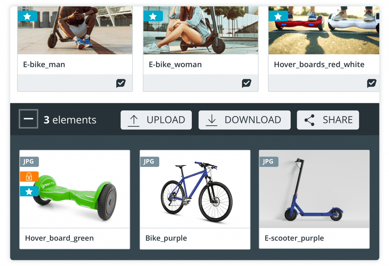Click the orange lock icon on Hover_board_green
This screenshot has width=389, height=266.
point(29,177)
